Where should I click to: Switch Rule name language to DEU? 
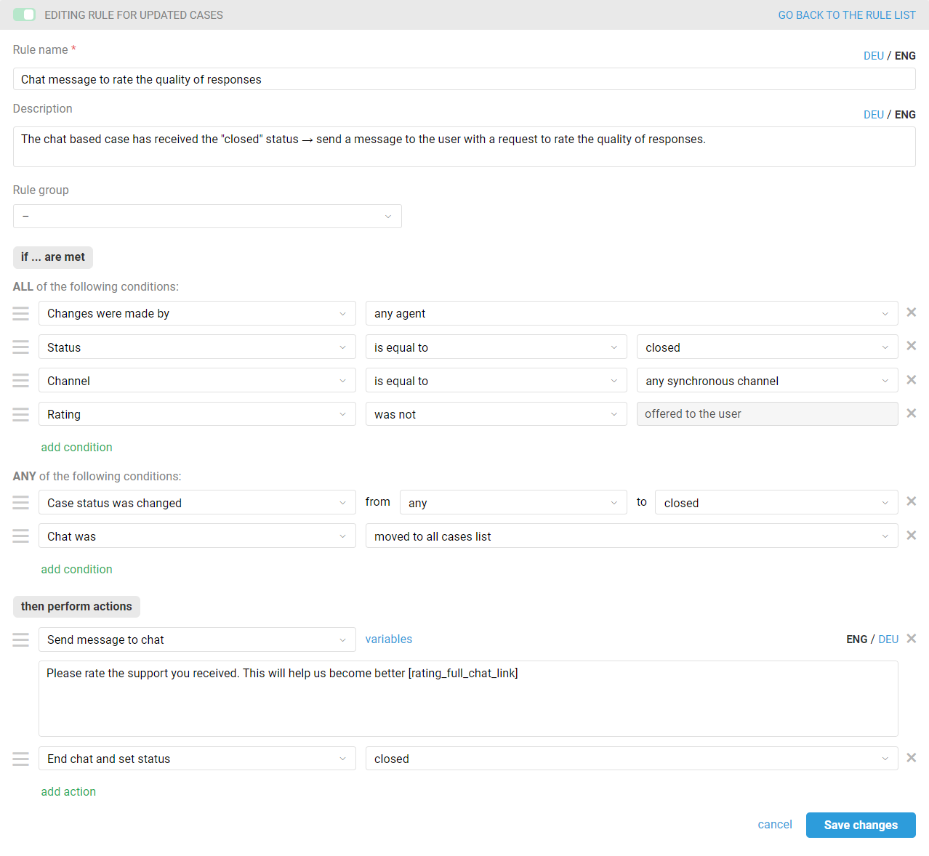(x=873, y=56)
